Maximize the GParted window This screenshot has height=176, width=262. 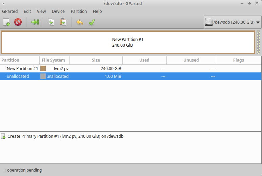coord(249,3)
